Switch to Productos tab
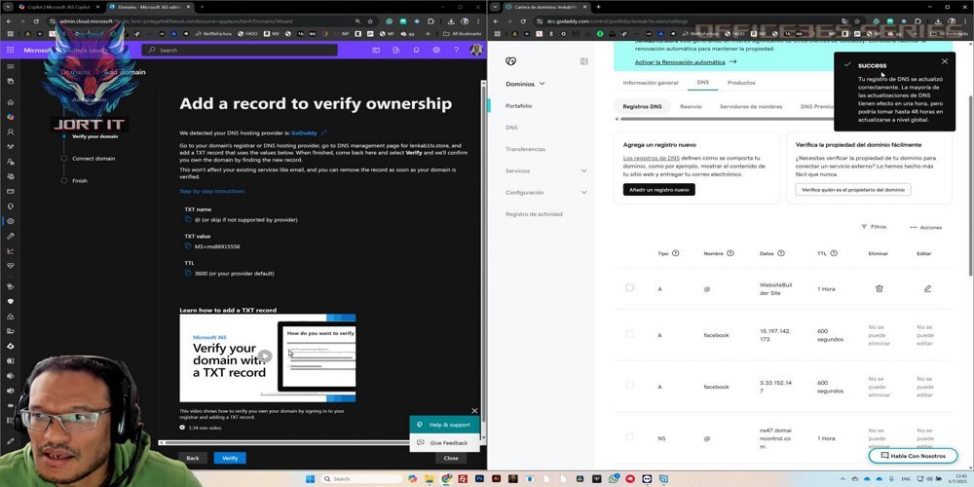 coord(741,83)
